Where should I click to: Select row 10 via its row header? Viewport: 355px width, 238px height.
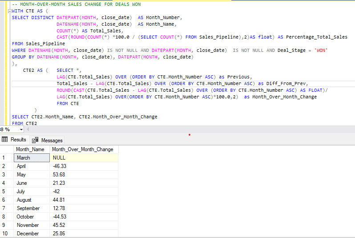click(7, 234)
